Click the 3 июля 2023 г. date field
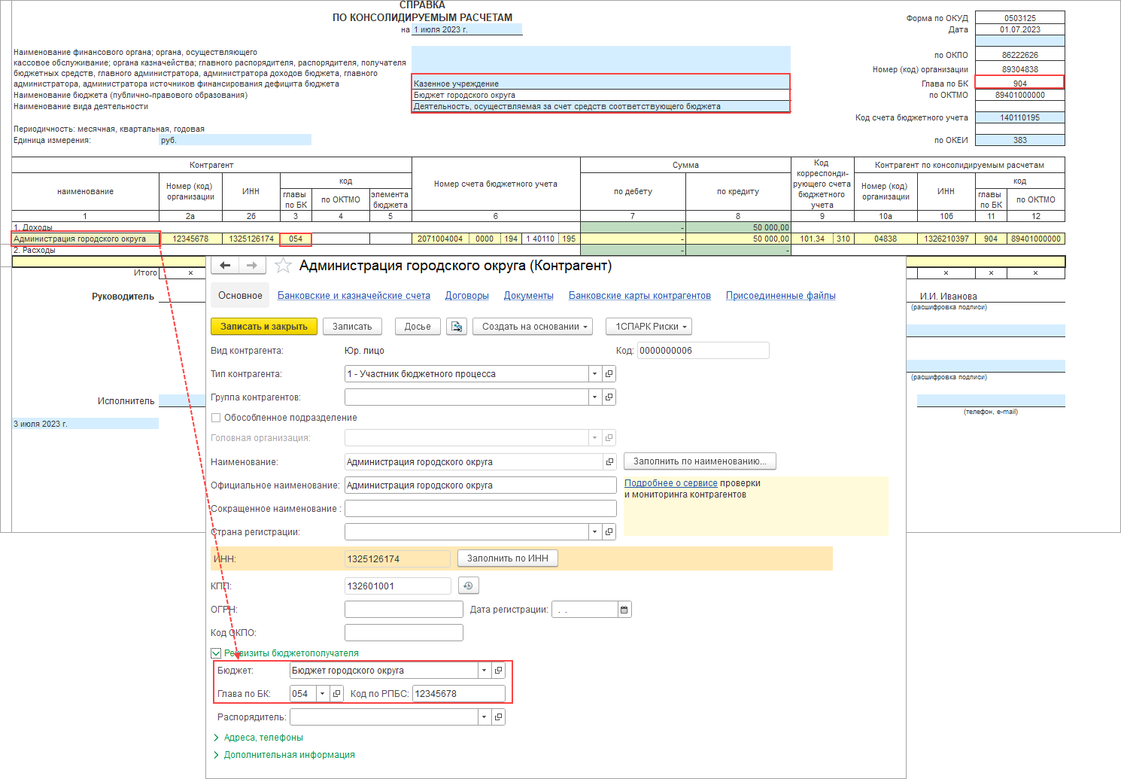This screenshot has width=1121, height=779. coord(85,424)
